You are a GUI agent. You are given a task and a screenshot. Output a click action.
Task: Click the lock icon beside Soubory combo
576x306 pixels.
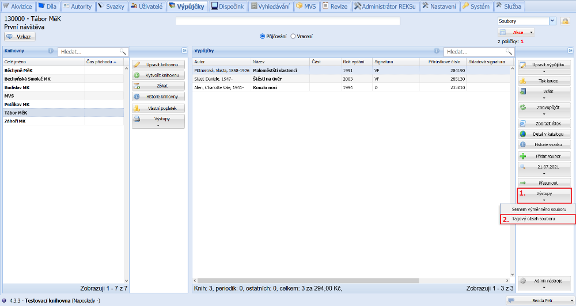565,21
